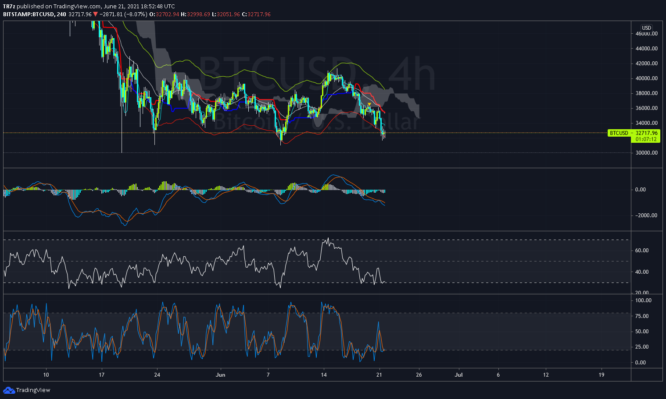Click the 44000.00 price axis label

pyautogui.click(x=646, y=49)
